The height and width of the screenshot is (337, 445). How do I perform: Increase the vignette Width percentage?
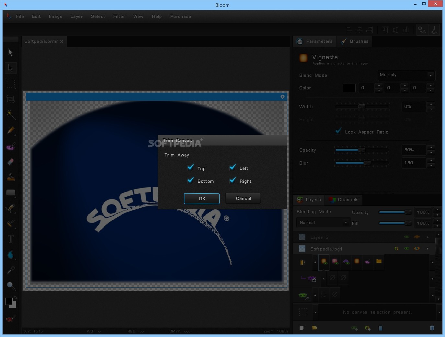431,104
